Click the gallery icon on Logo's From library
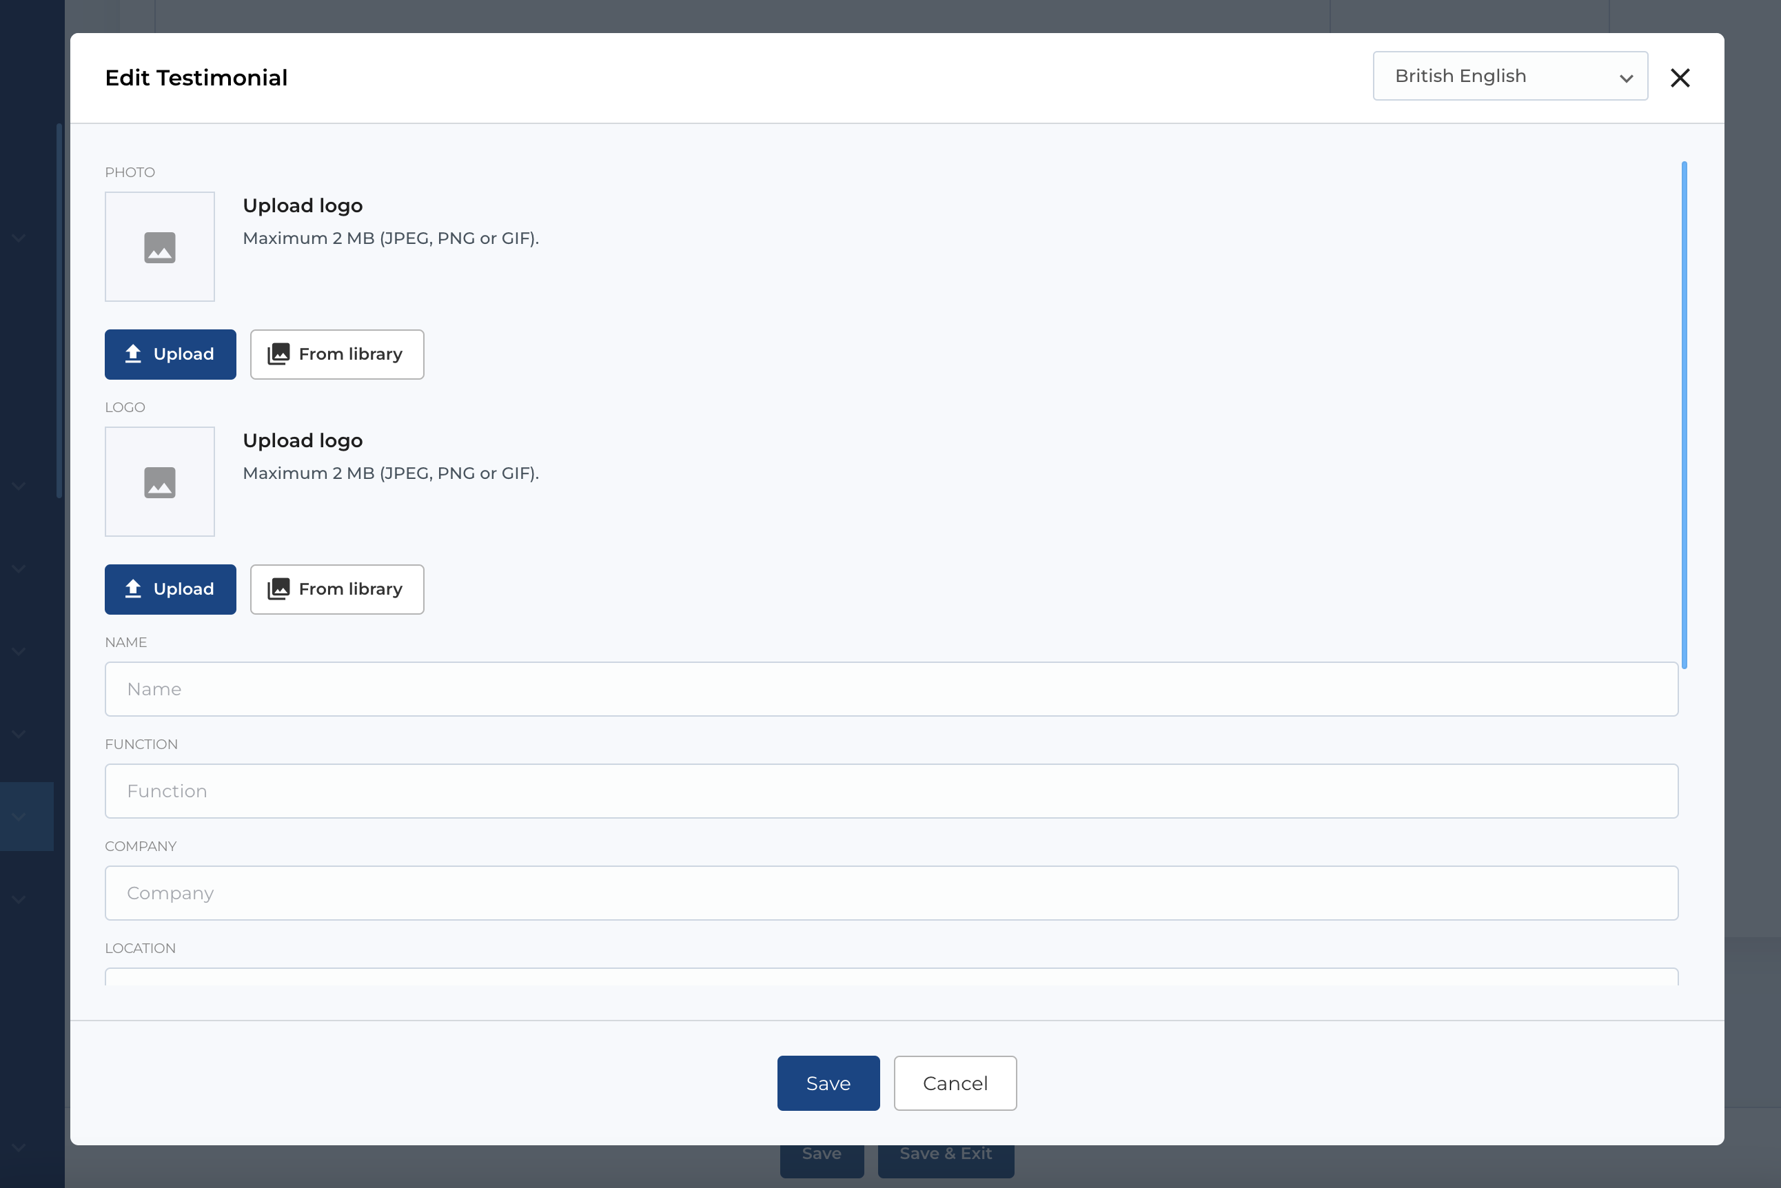The height and width of the screenshot is (1188, 1781). click(278, 588)
